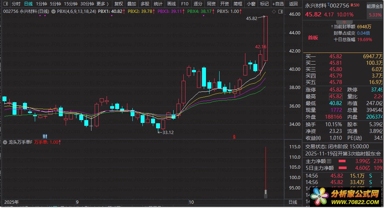This screenshot has height=208, width=385.
Task: Select the 日线 daily chart period
Action: (x=28, y=4)
